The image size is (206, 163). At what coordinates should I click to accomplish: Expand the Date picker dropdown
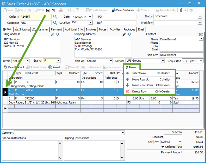(x=90, y=17)
